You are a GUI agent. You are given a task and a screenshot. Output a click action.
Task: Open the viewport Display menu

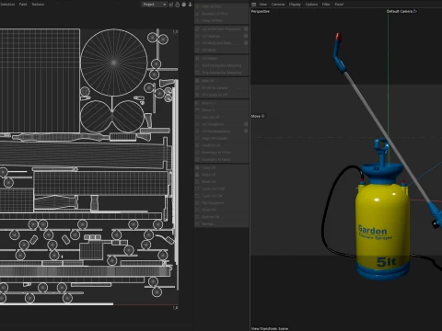[x=295, y=5]
